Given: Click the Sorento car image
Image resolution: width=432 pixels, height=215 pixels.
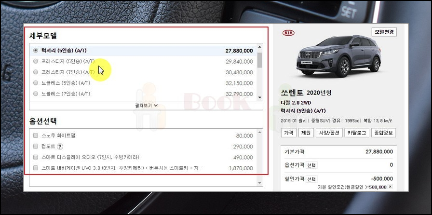Looking at the screenshot, I should coord(338,56).
